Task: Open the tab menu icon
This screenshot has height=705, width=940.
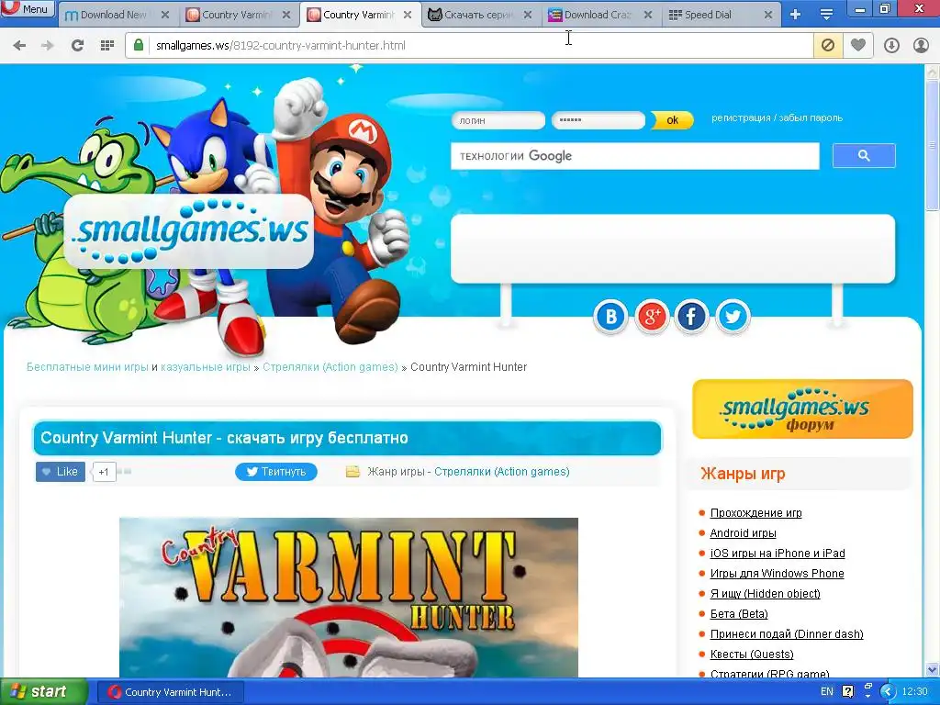Action: click(x=826, y=15)
